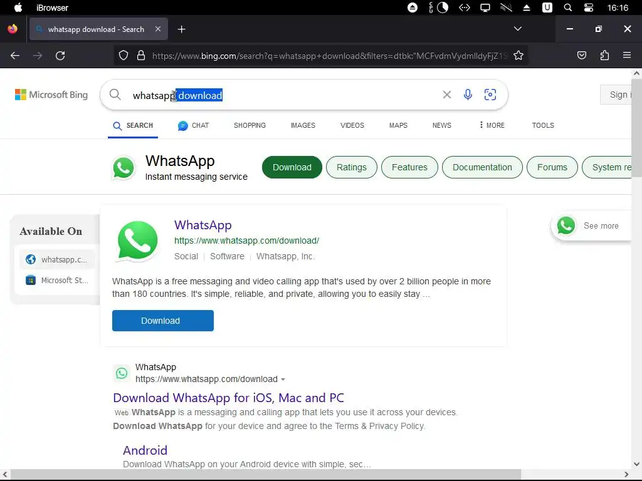Image resolution: width=642 pixels, height=481 pixels.
Task: Open visual search camera icon
Action: click(490, 95)
